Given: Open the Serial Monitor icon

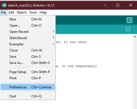Looking at the screenshot, I should (129, 20).
